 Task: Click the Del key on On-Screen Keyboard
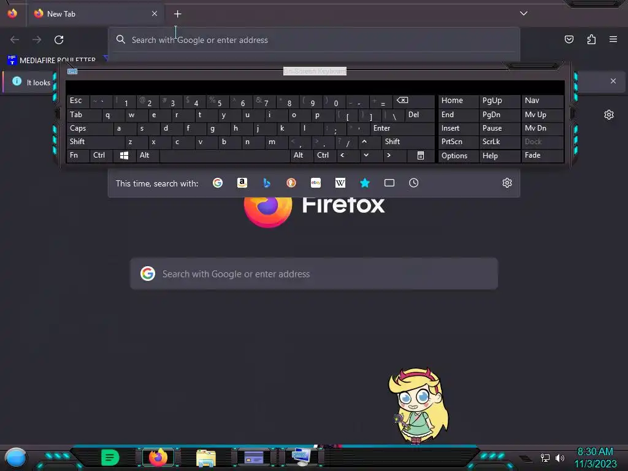(419, 115)
